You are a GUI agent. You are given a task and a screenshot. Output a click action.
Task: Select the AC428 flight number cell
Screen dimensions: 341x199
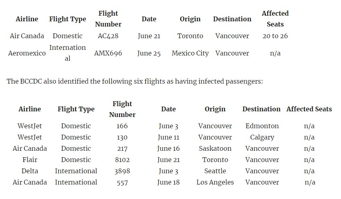tap(108, 36)
